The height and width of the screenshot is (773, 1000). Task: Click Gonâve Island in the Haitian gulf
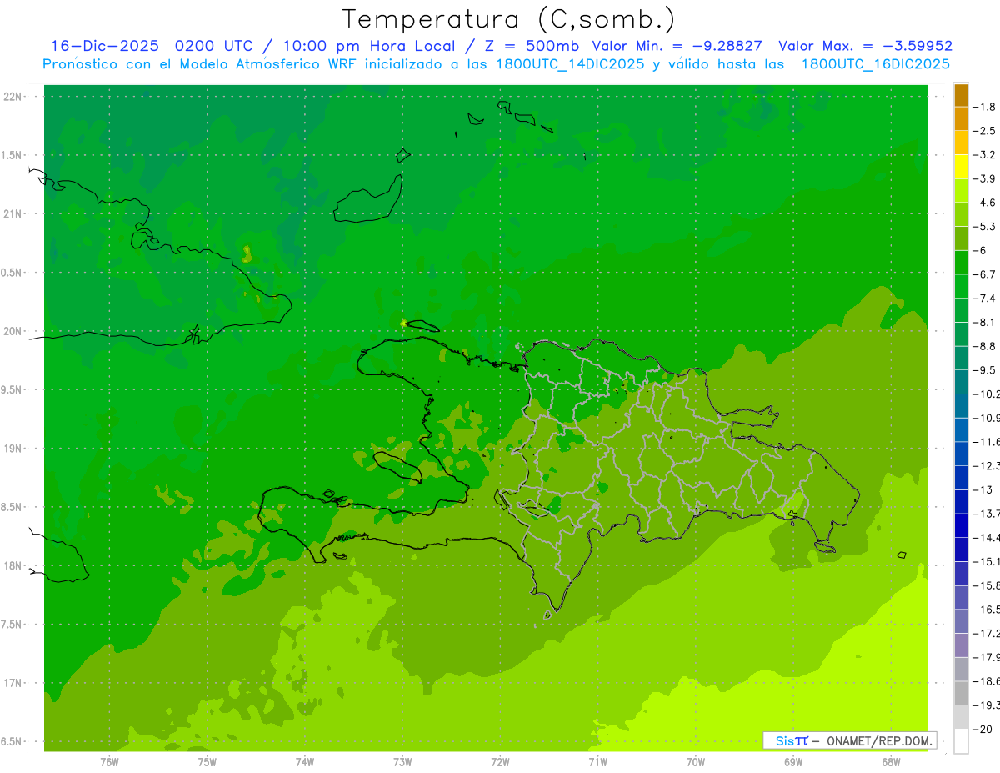(397, 466)
